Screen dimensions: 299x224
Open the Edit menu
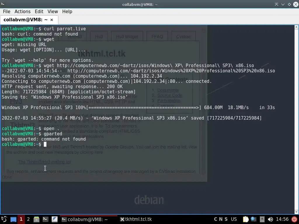point(39,12)
